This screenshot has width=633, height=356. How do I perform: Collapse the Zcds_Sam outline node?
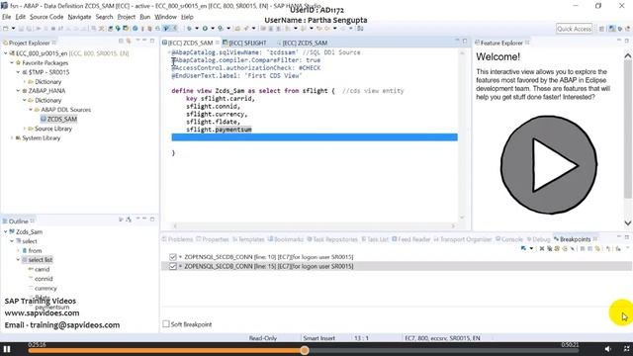pyautogui.click(x=6, y=231)
